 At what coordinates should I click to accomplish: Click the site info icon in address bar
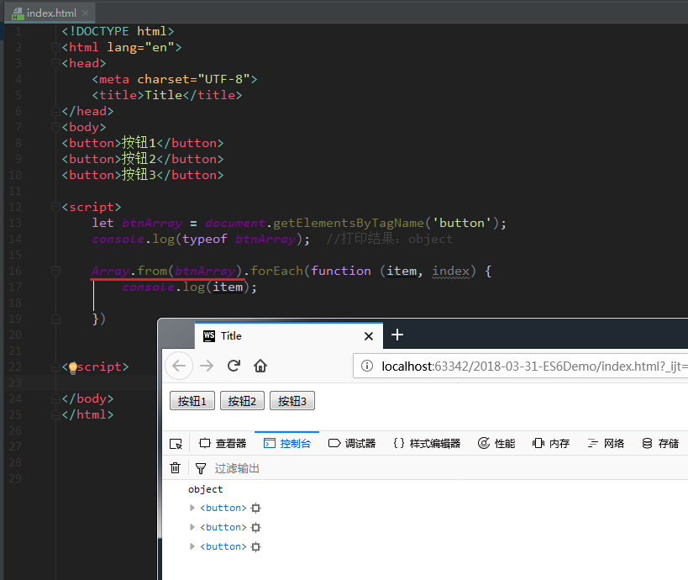point(367,366)
